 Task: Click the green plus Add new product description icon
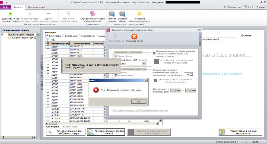(x=10, y=14)
